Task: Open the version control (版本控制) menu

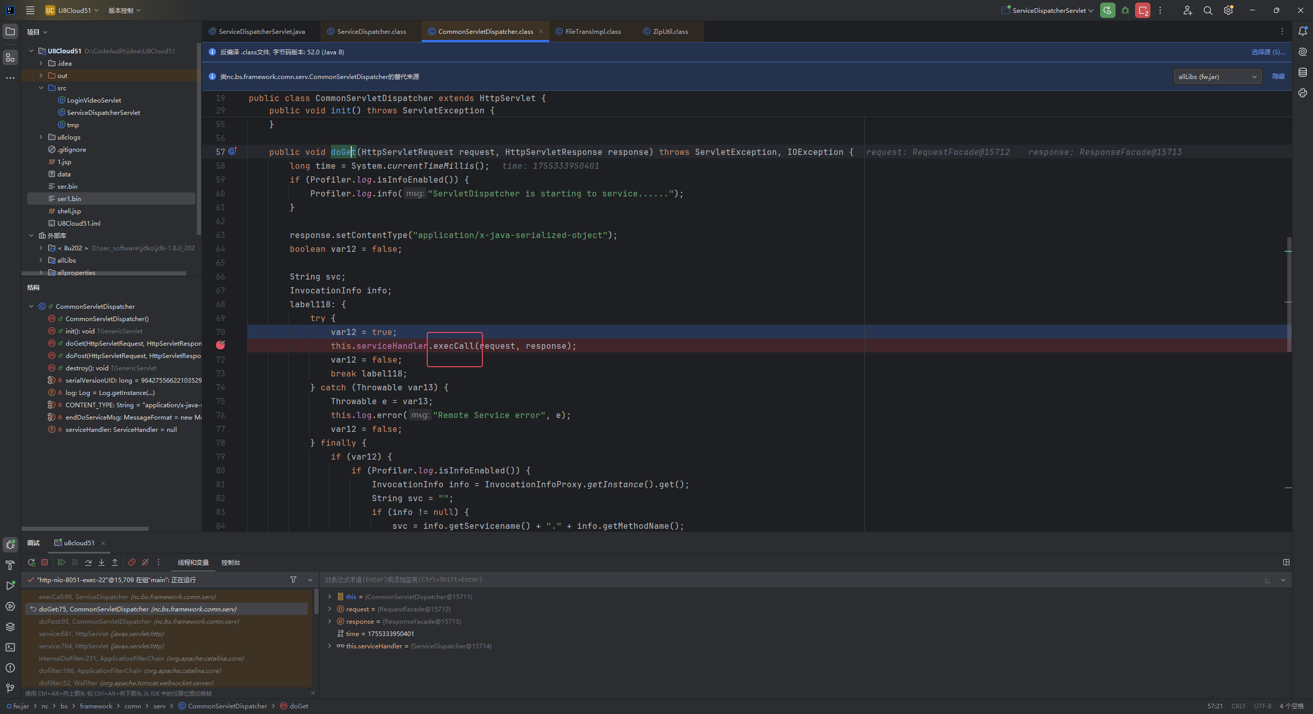Action: [124, 10]
